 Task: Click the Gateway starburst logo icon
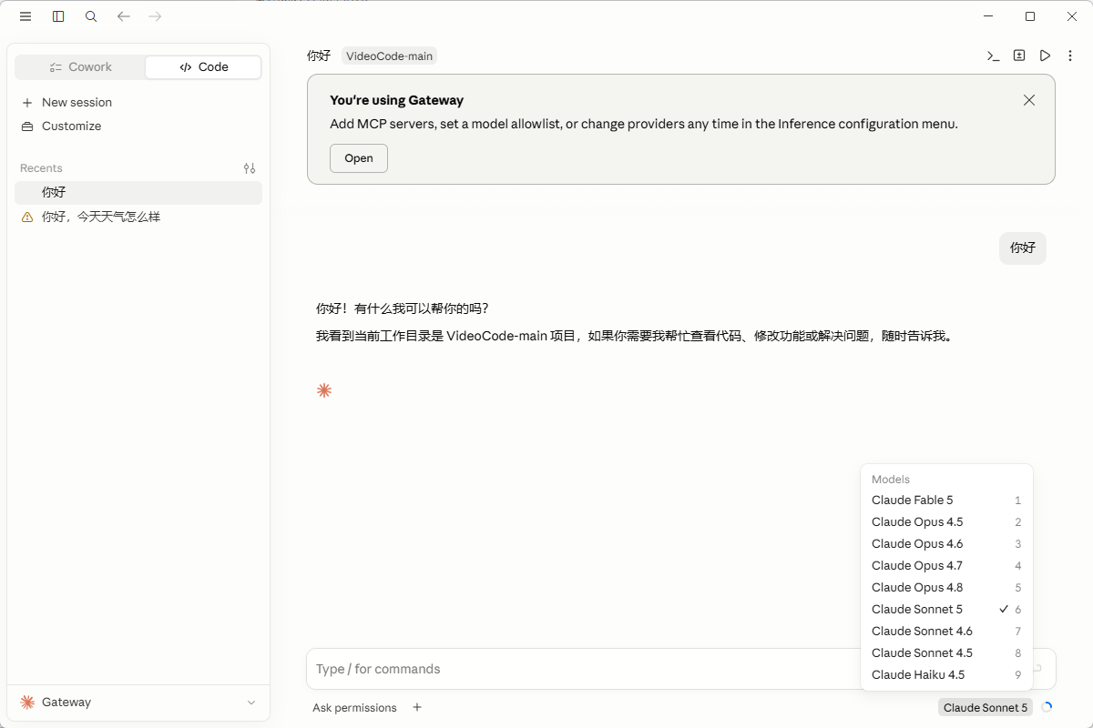coord(27,702)
